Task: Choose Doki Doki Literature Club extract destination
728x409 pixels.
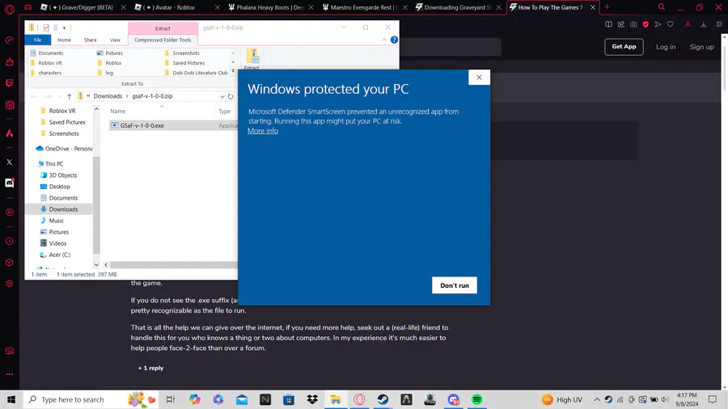Action: [x=197, y=73]
